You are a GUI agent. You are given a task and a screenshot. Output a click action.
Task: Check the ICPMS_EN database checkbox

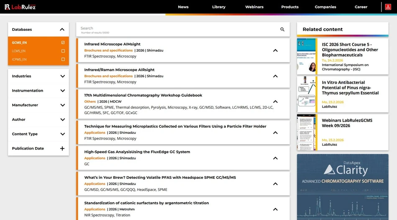pyautogui.click(x=63, y=59)
